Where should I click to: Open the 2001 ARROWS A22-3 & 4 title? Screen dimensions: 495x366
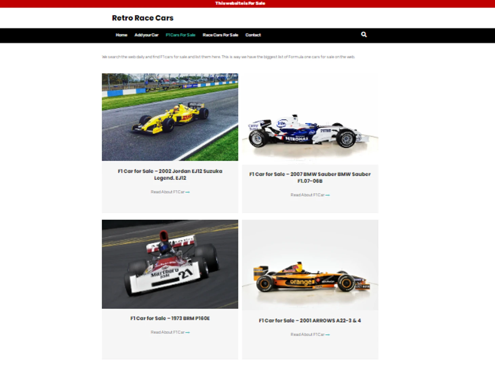[310, 321]
